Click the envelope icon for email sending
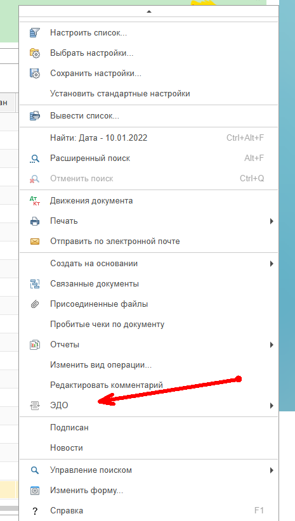The height and width of the screenshot is (521, 295). pyautogui.click(x=35, y=241)
